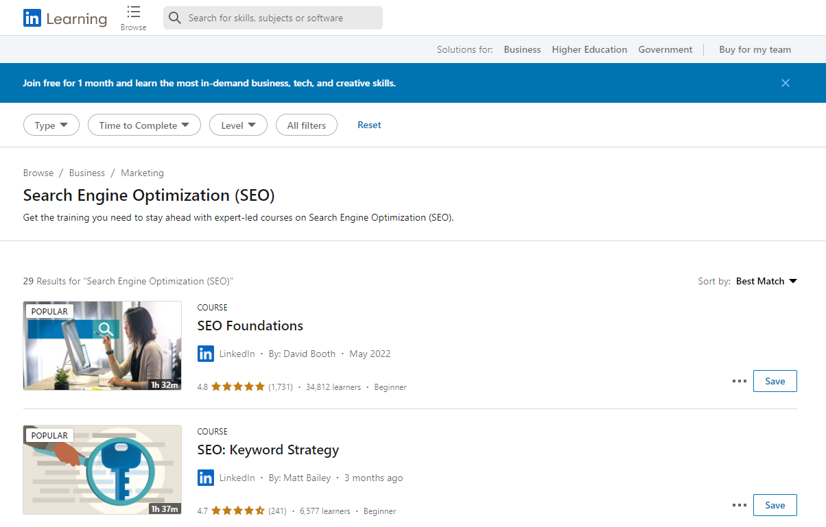Open the All filters panel

[306, 125]
